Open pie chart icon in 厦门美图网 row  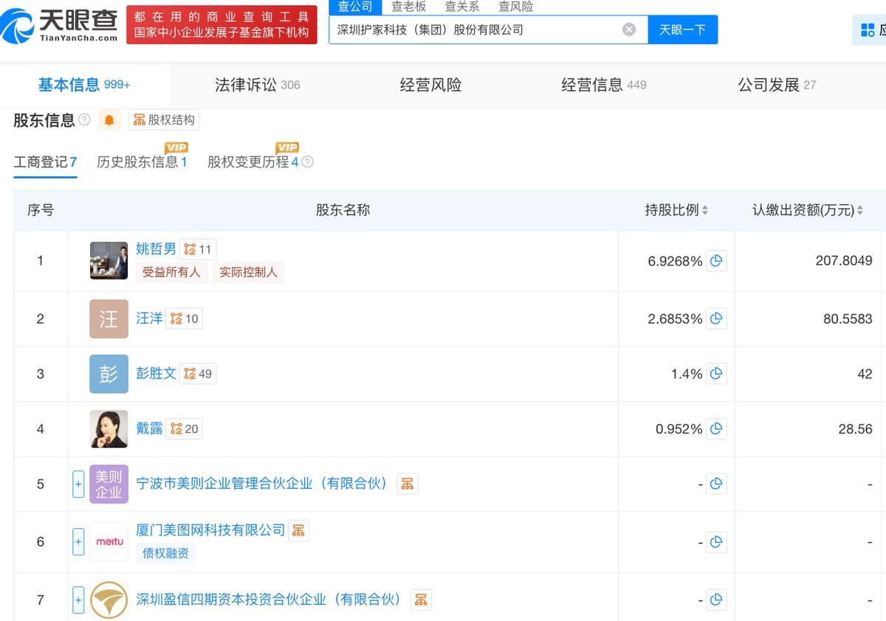[716, 542]
